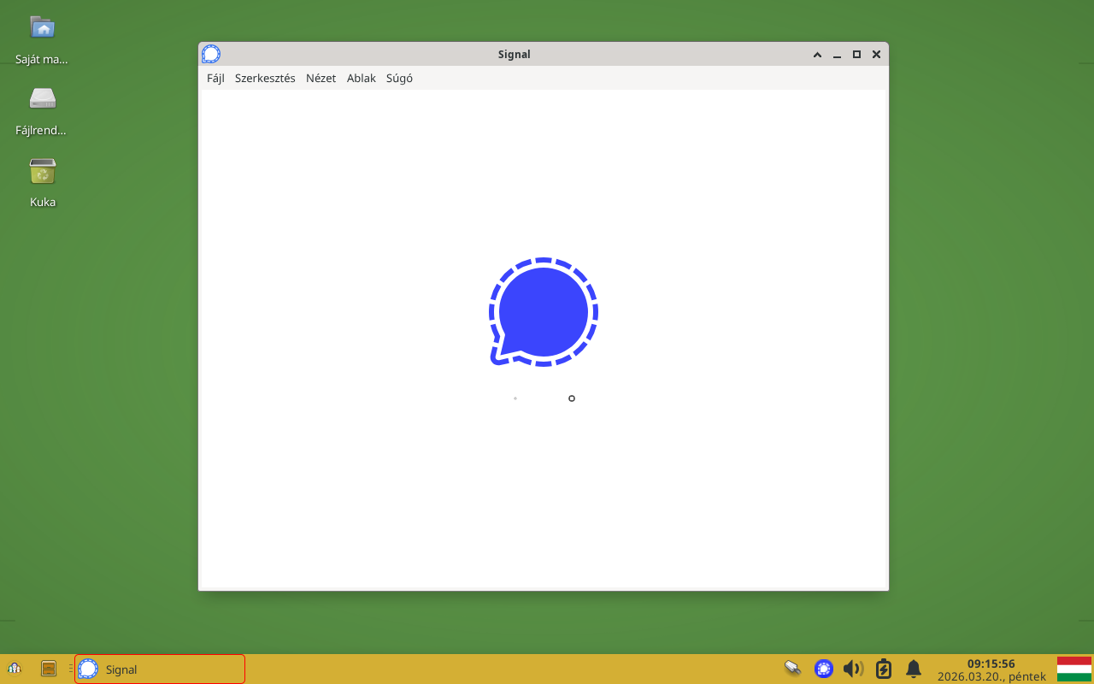Select the Signal taskbar window button
The width and height of the screenshot is (1094, 684).
pos(160,669)
